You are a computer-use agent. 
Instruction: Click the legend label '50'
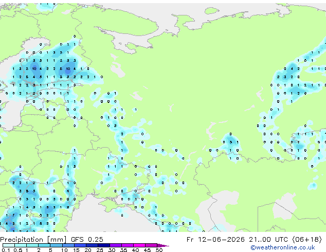(159, 250)
